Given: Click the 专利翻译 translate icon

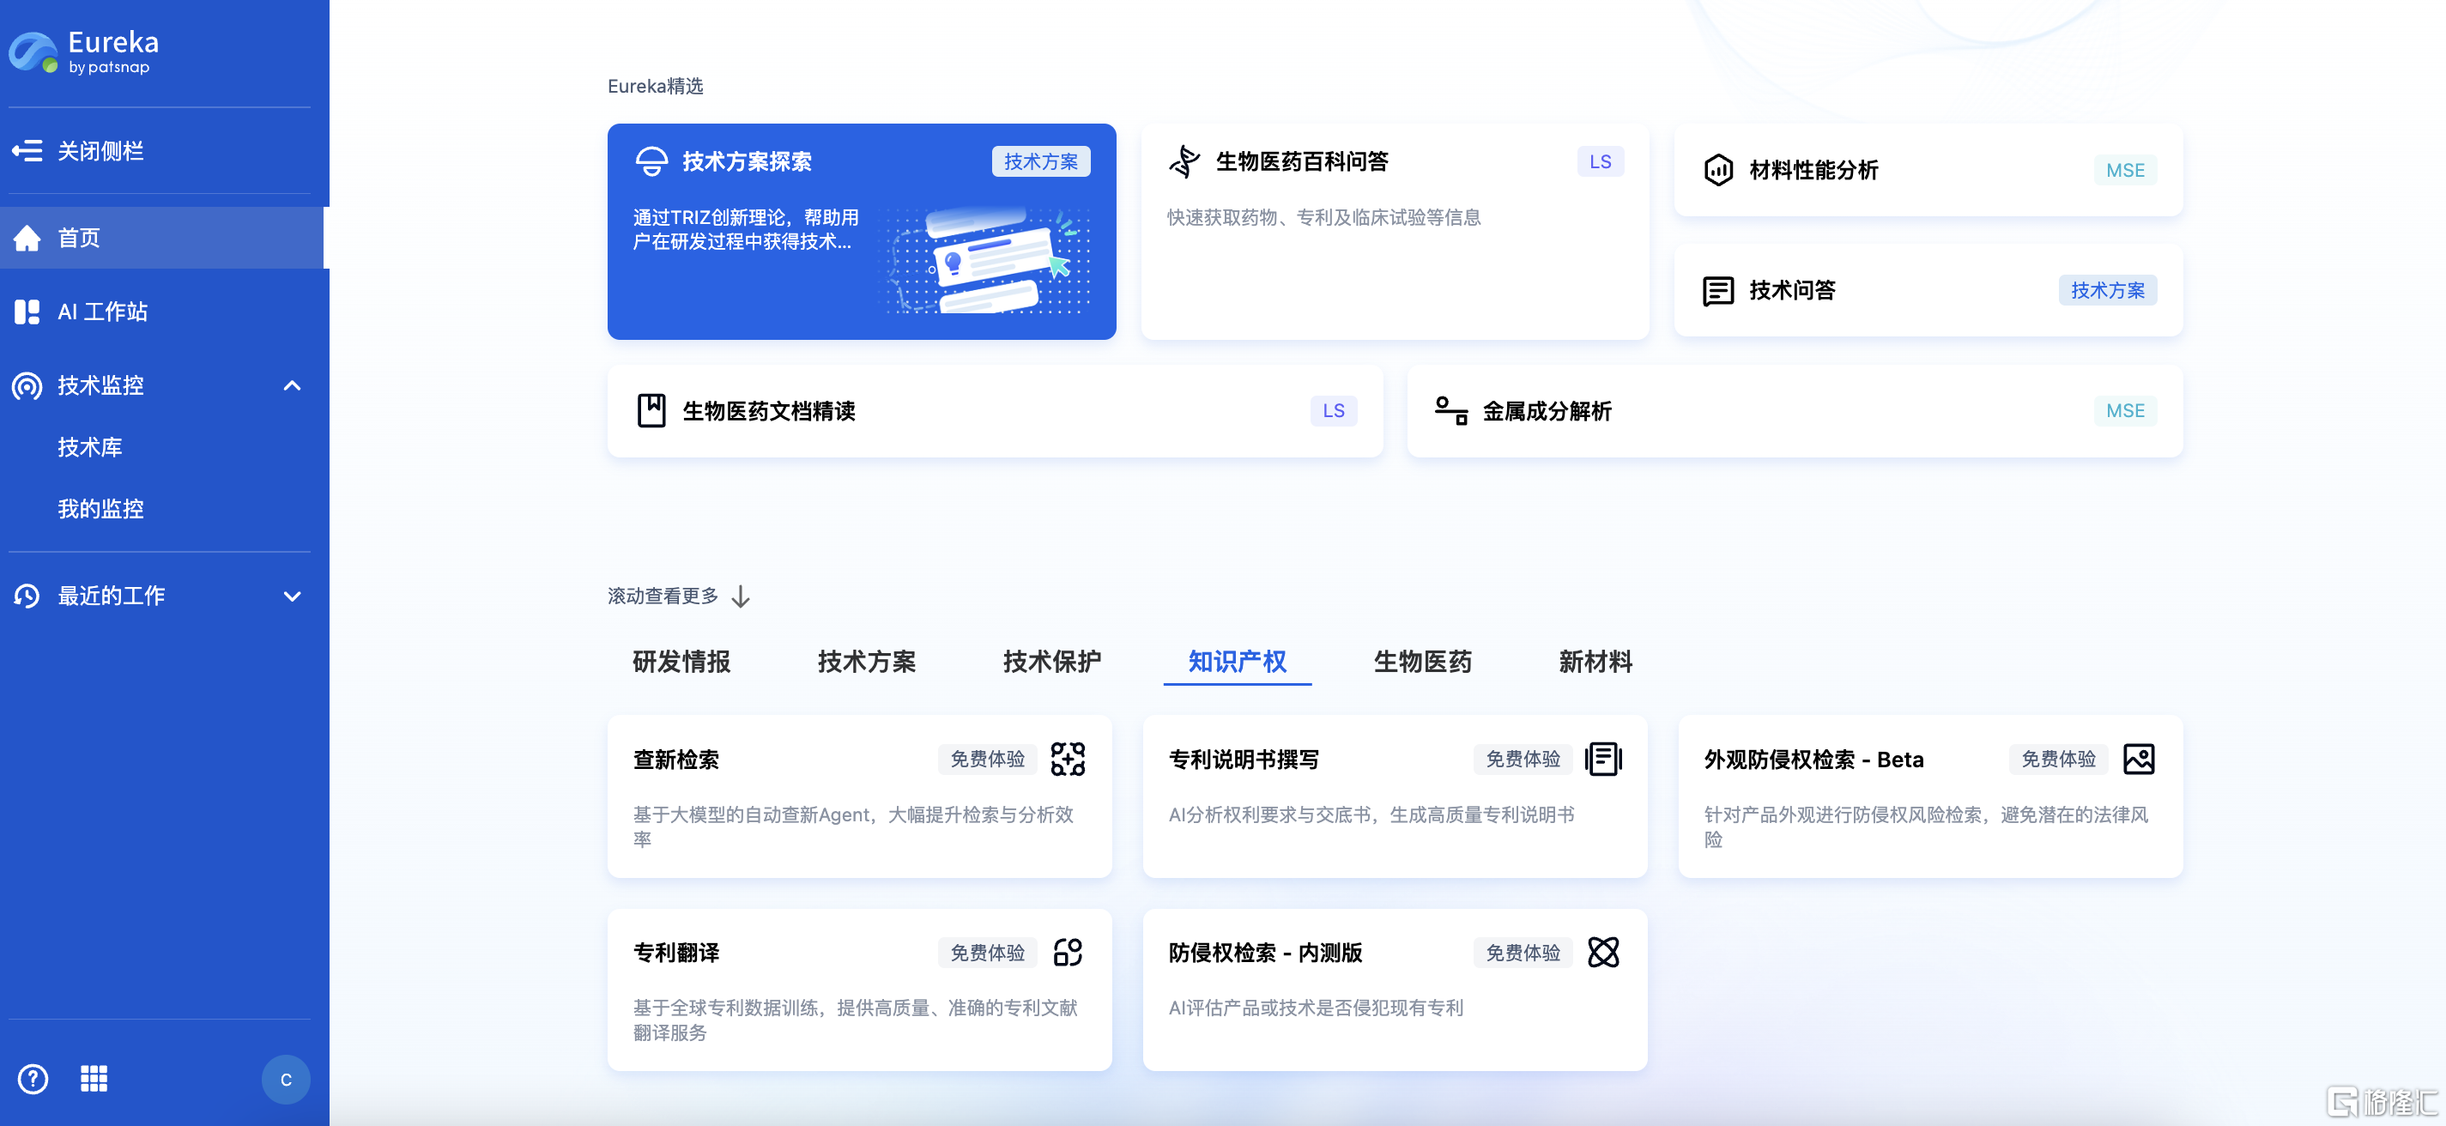Looking at the screenshot, I should (x=1069, y=953).
